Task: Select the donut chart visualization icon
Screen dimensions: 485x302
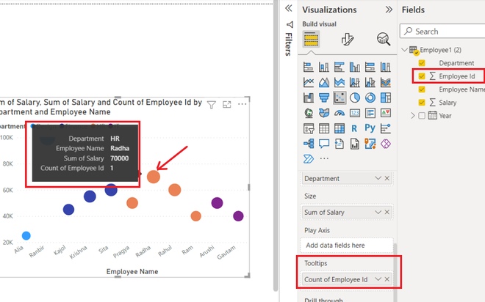Action: tap(370, 97)
